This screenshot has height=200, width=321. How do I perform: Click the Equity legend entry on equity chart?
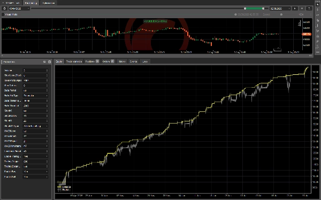click(63, 190)
